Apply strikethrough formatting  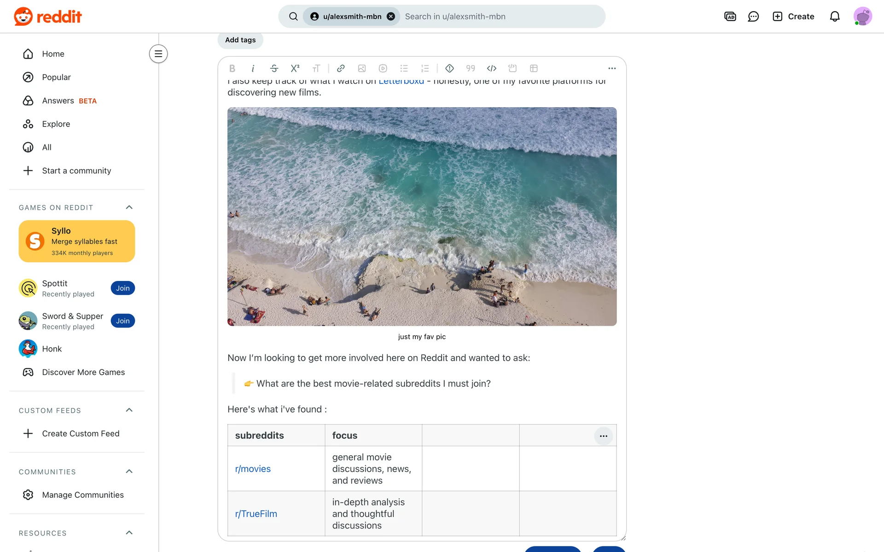(x=274, y=69)
